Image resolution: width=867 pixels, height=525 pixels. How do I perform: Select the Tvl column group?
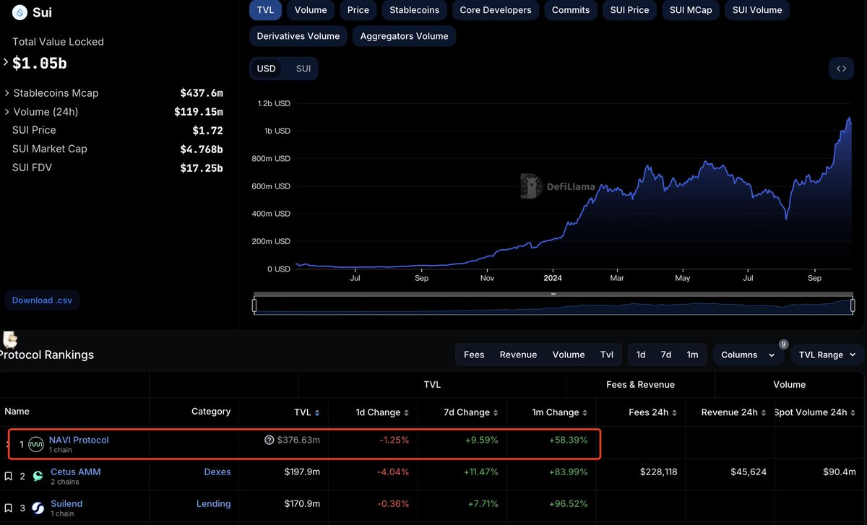(x=607, y=355)
